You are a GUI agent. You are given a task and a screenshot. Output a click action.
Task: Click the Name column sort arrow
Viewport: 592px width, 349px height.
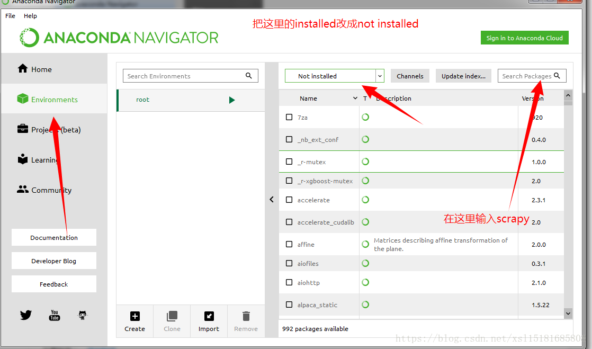[x=355, y=98]
